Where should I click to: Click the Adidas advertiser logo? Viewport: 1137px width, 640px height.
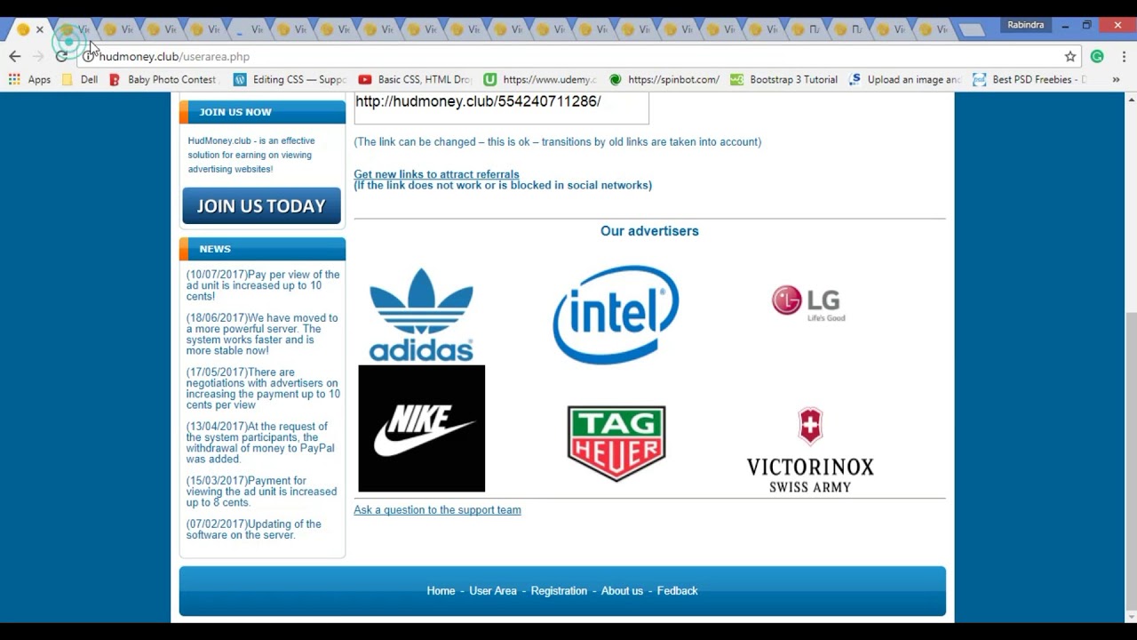(421, 315)
